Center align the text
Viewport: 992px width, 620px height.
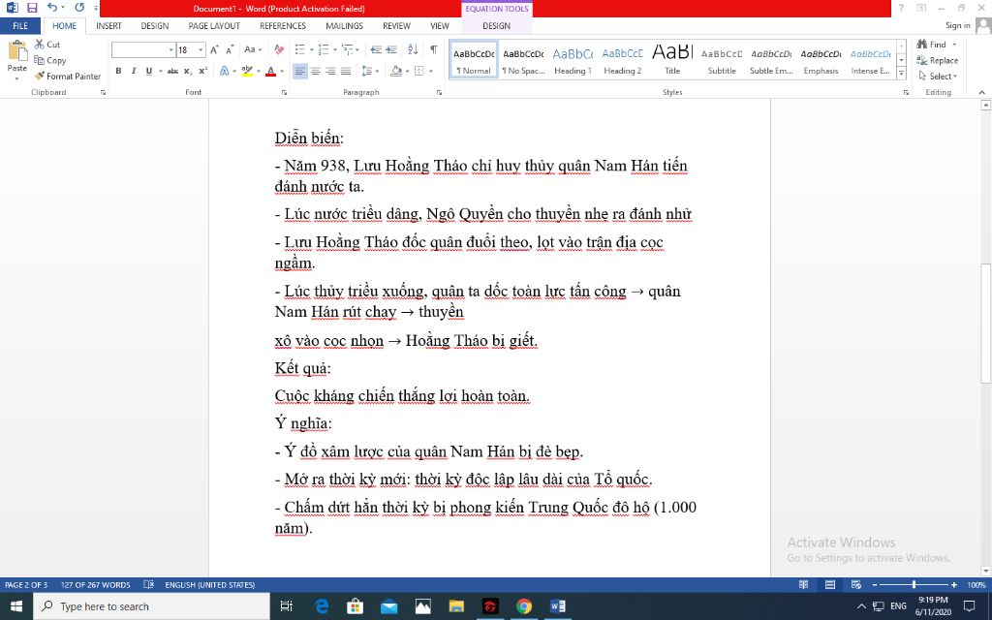click(315, 71)
